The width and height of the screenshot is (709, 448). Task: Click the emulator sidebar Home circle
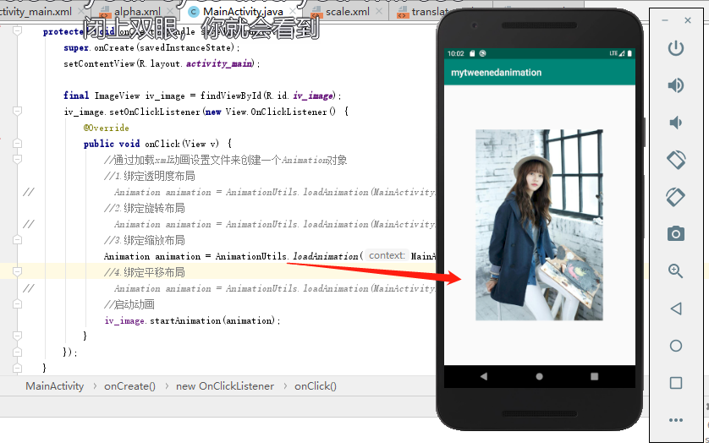point(675,346)
